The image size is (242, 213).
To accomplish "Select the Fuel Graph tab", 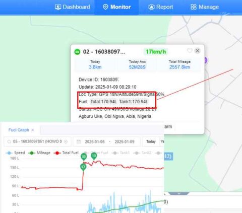I will 19,130.
